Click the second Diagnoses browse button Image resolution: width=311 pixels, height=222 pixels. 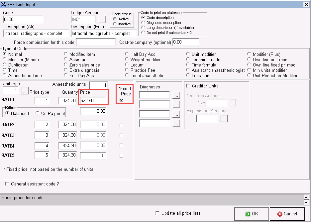pos(176,105)
